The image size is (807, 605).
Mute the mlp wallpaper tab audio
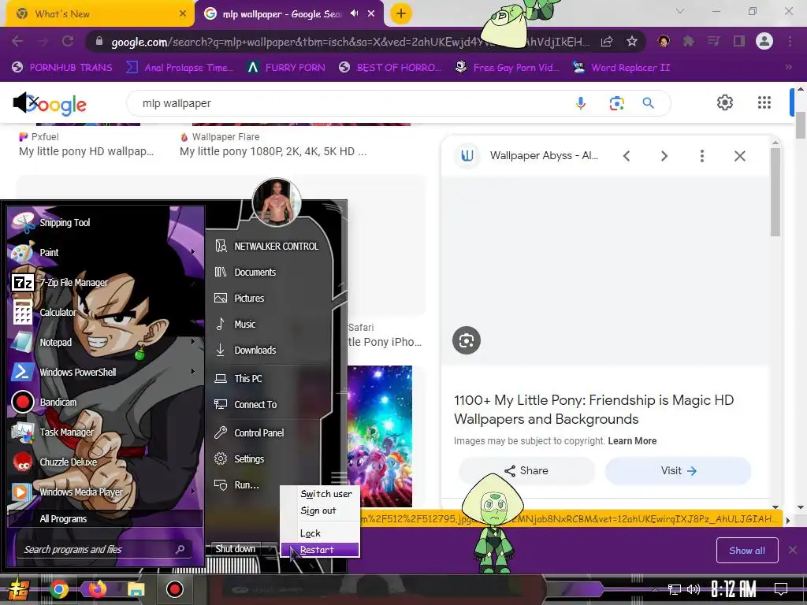tap(354, 13)
